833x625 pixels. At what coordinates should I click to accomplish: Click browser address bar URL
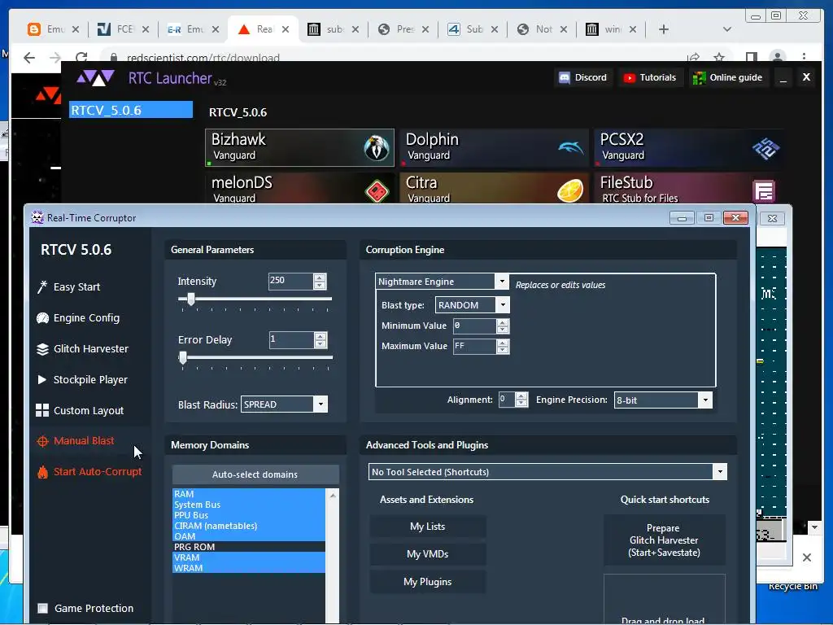pos(203,58)
